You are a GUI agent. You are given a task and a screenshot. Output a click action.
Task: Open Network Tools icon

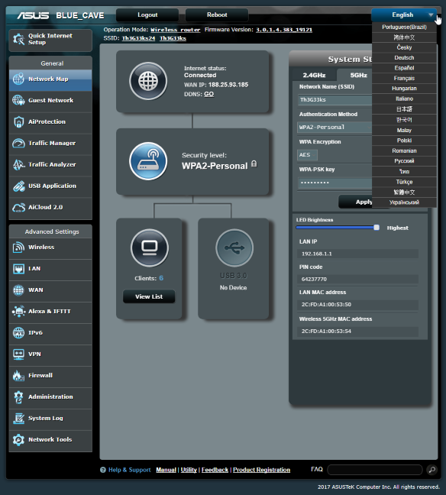point(18,440)
